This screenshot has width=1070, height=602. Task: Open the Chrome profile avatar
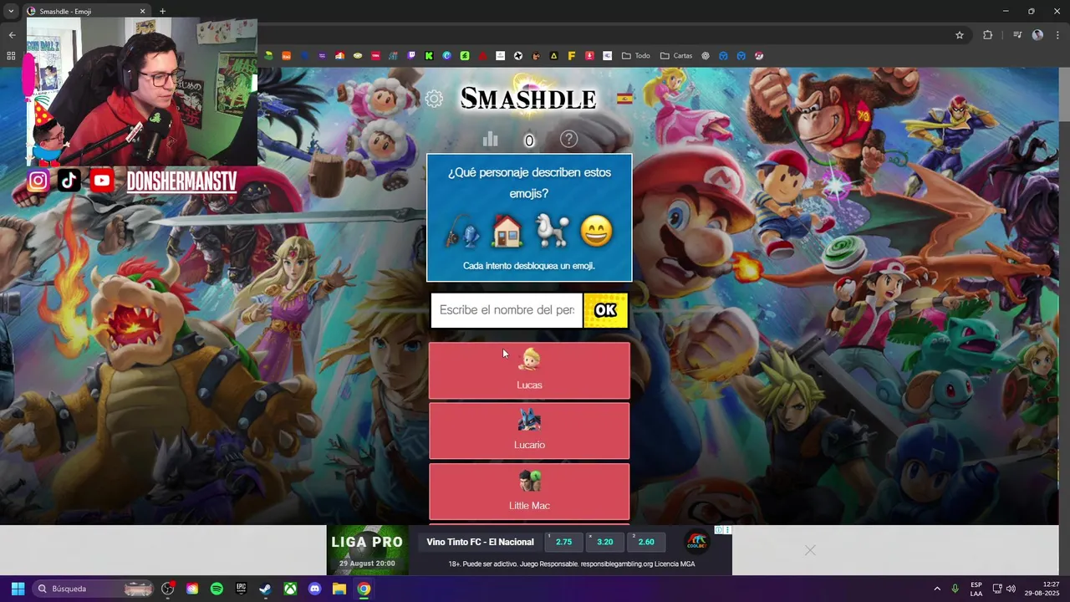[1037, 35]
